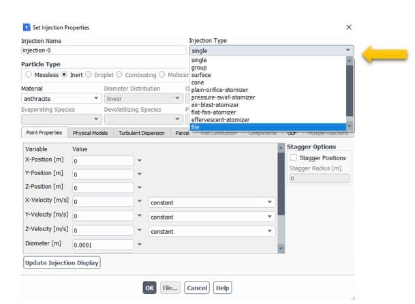Select the Massless particle type radio button
The height and width of the screenshot is (304, 415).
(x=29, y=74)
